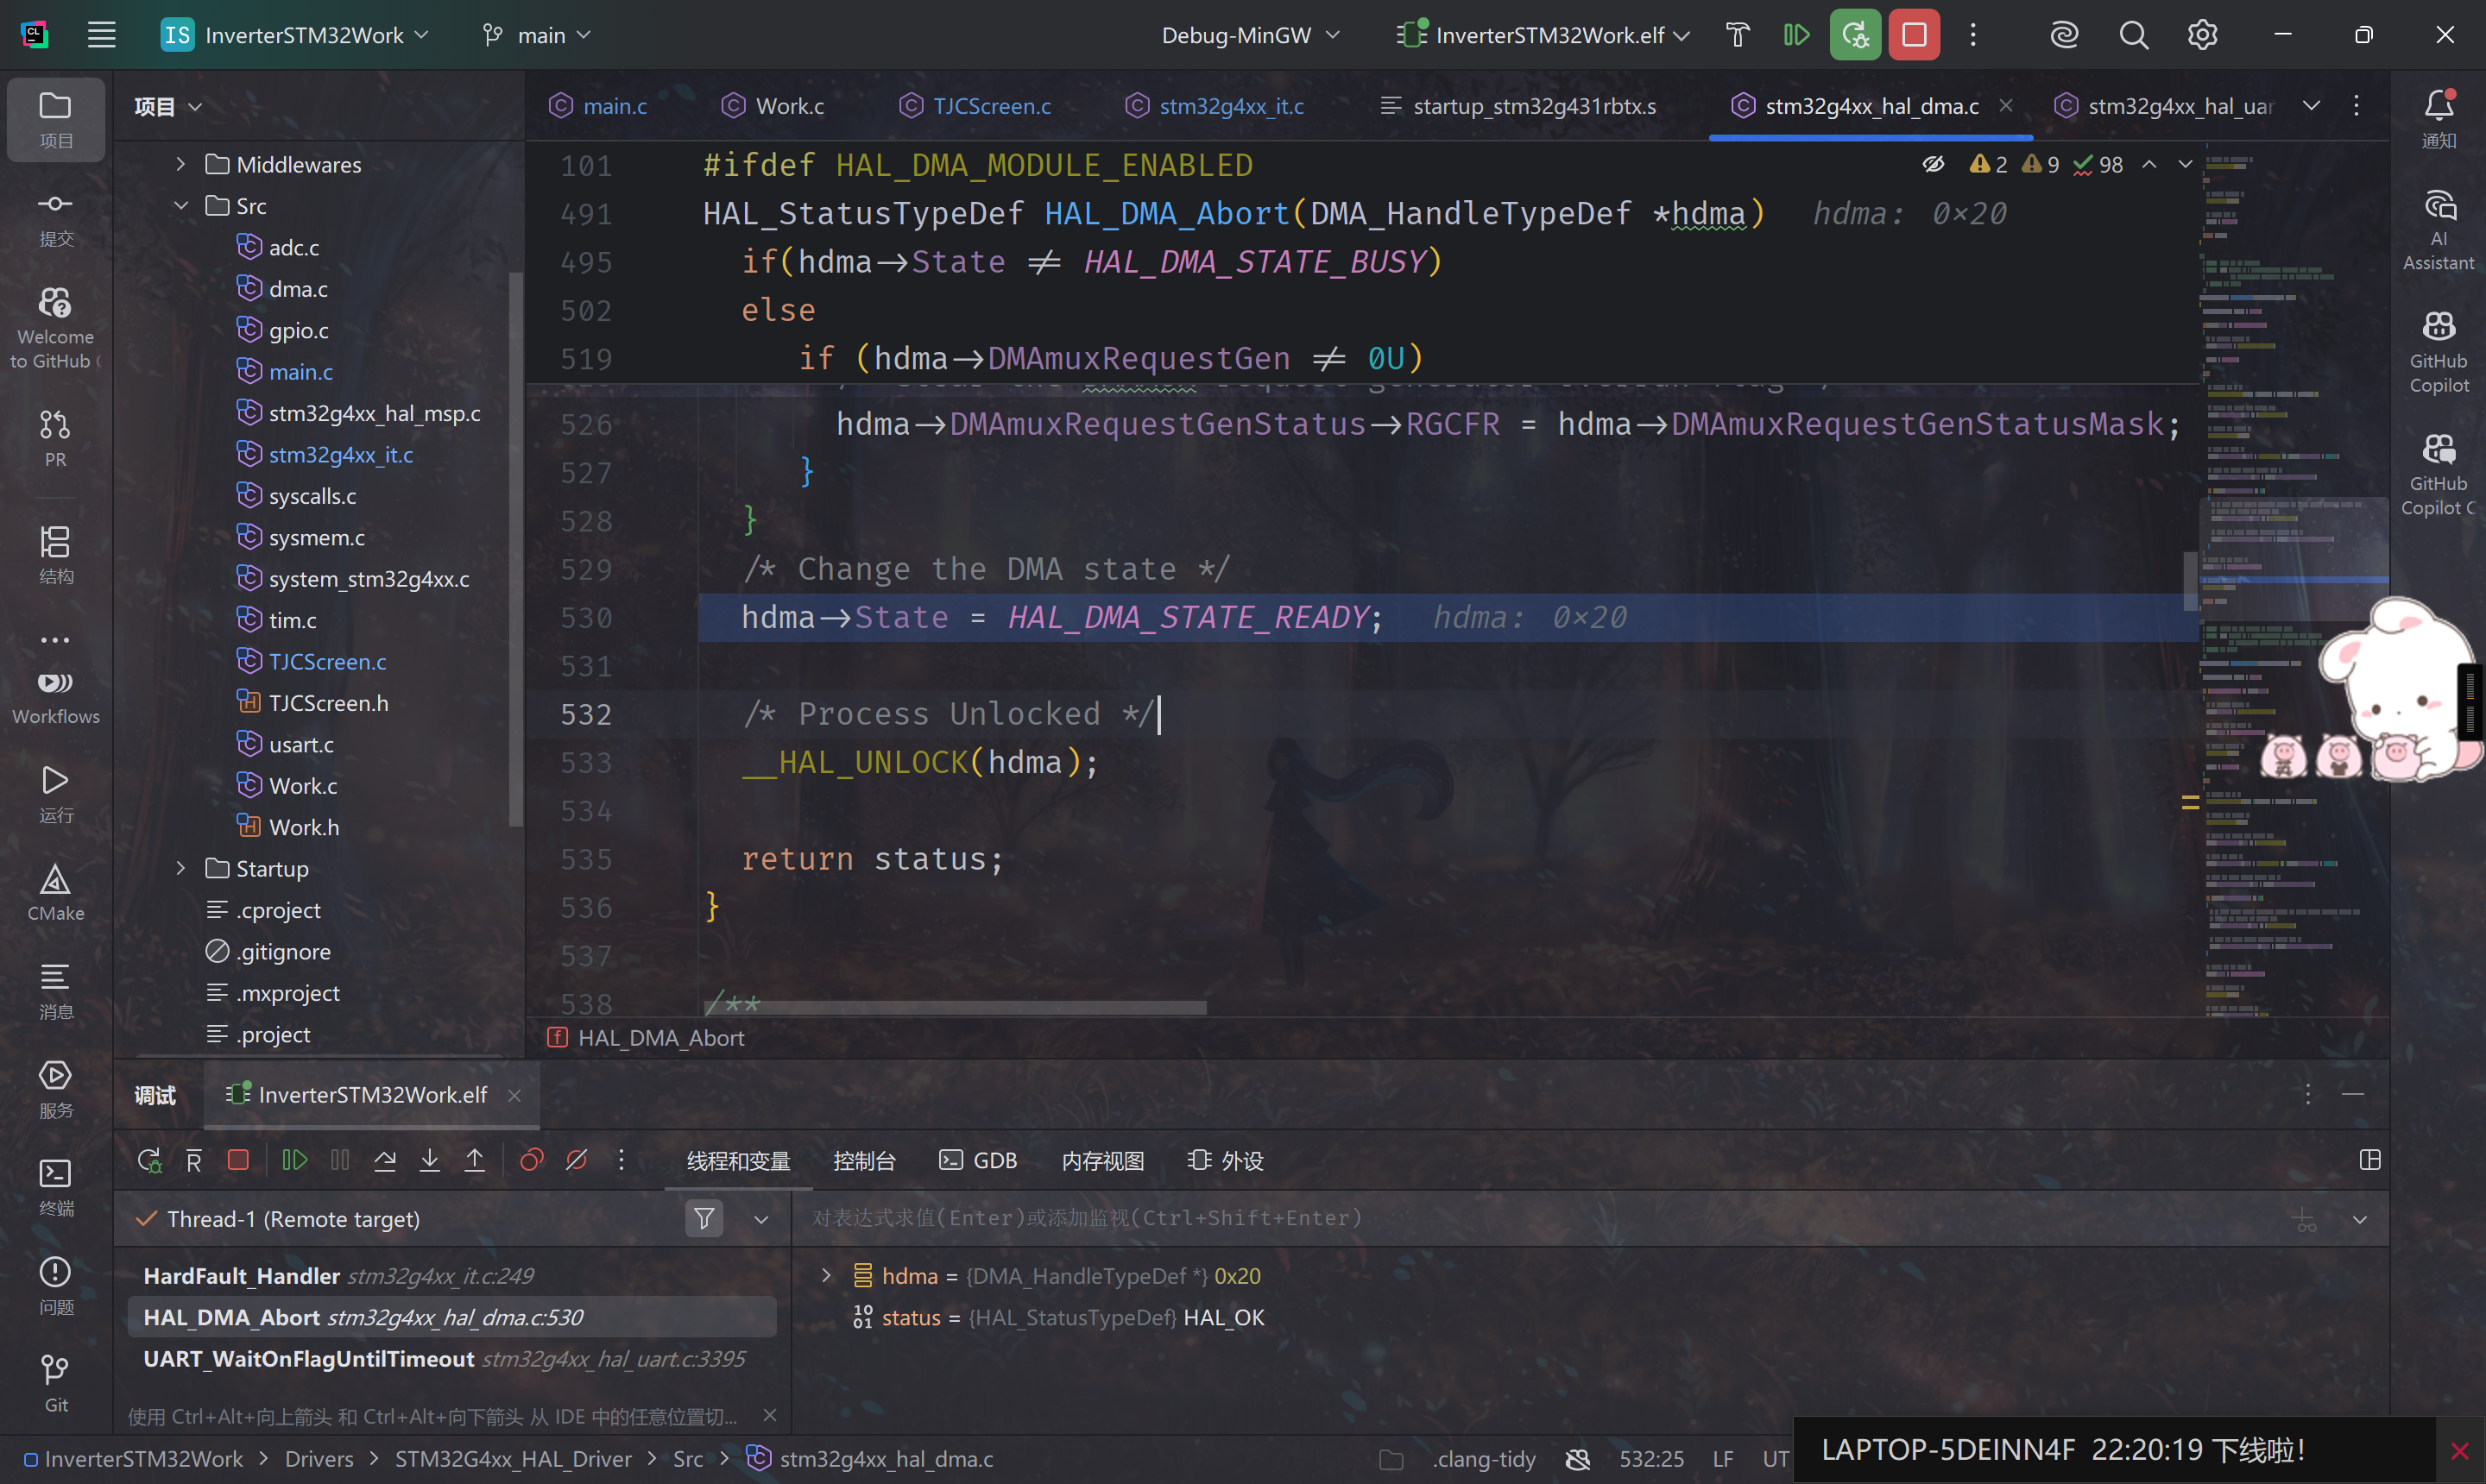2486x1484 pixels.
Task: Open View Breakpoints dialog with red circles icon
Action: point(530,1160)
